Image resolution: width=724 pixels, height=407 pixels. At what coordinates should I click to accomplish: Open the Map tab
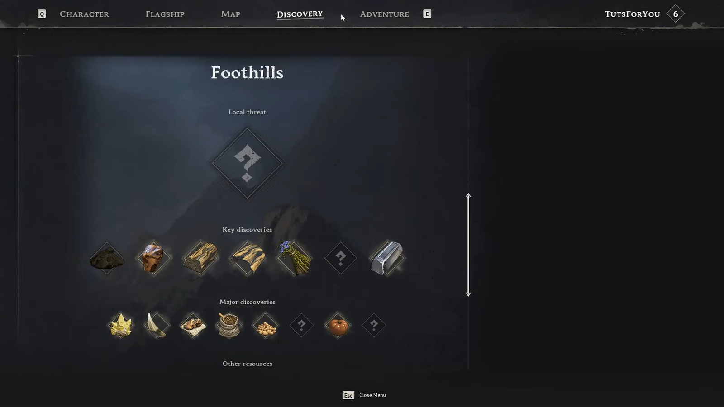pos(230,14)
